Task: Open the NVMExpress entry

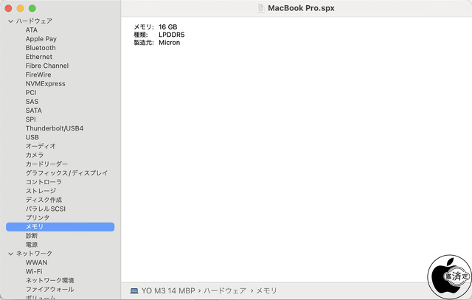Action: tap(45, 83)
